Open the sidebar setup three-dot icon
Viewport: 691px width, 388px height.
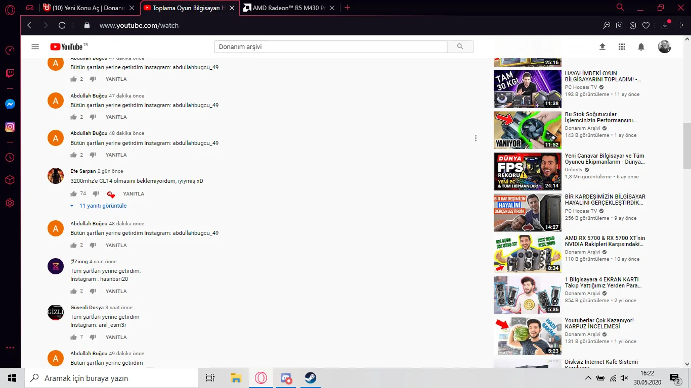[10, 348]
